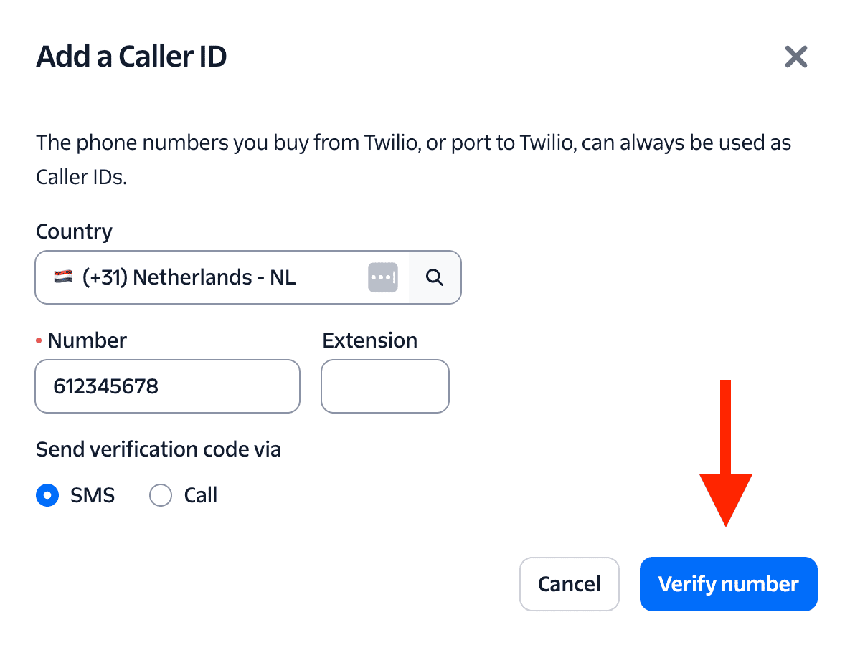Viewport: 855px width, 645px height.
Task: Select the Call radio button
Action: click(x=161, y=495)
